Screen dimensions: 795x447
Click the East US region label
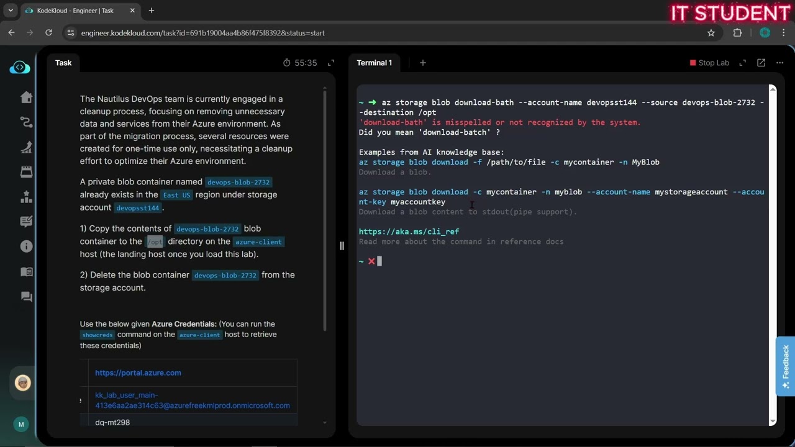pyautogui.click(x=177, y=195)
